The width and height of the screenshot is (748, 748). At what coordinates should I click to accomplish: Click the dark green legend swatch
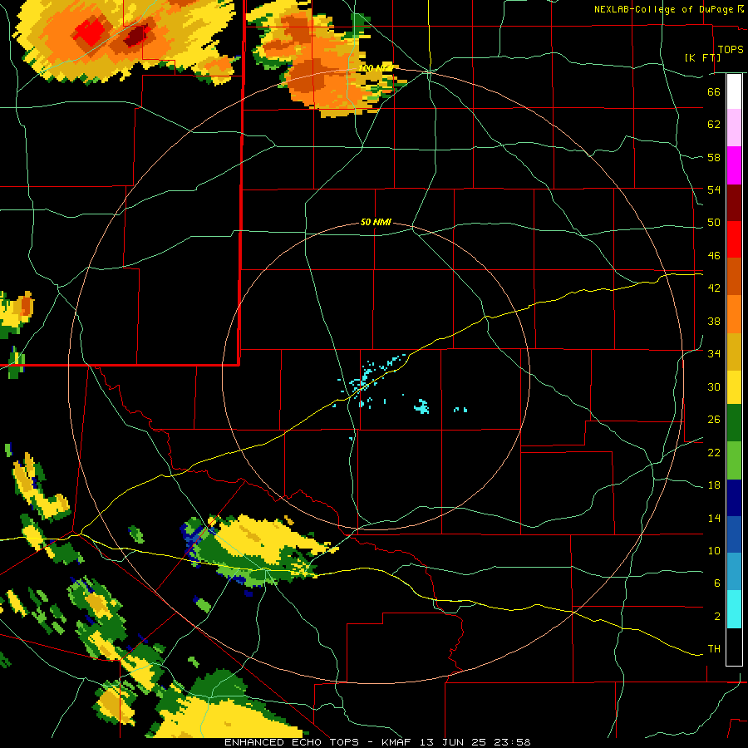[734, 423]
